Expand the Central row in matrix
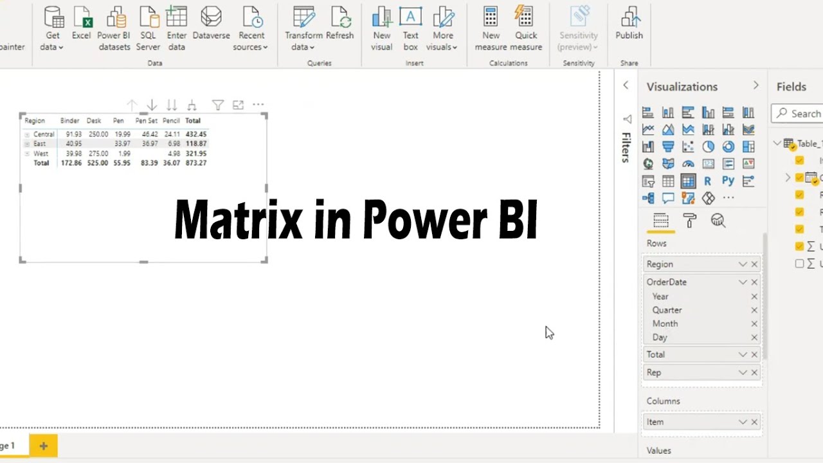Viewport: 823px width, 463px height. (27, 134)
